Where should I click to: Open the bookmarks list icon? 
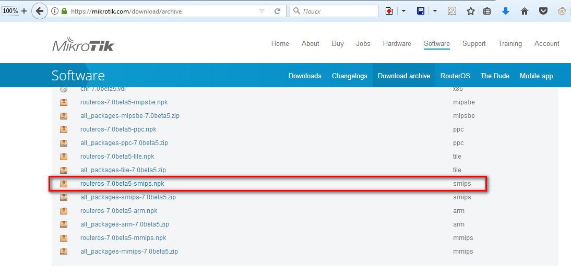(487, 11)
